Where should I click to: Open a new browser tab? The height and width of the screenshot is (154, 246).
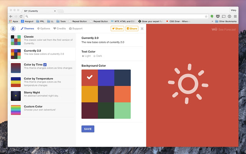(x=61, y=11)
